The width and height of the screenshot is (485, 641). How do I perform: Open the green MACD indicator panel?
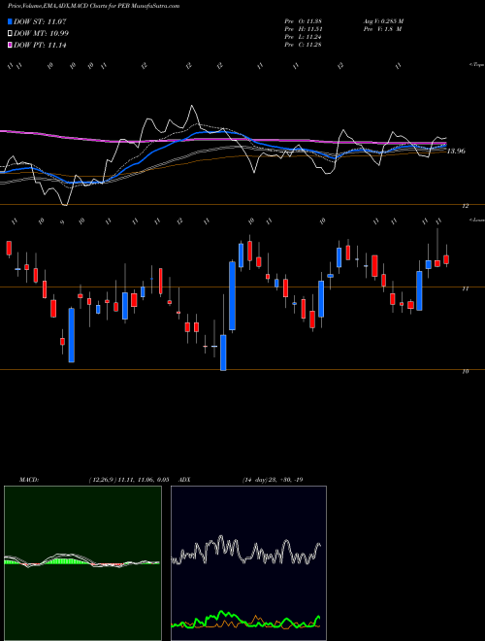(x=82, y=563)
